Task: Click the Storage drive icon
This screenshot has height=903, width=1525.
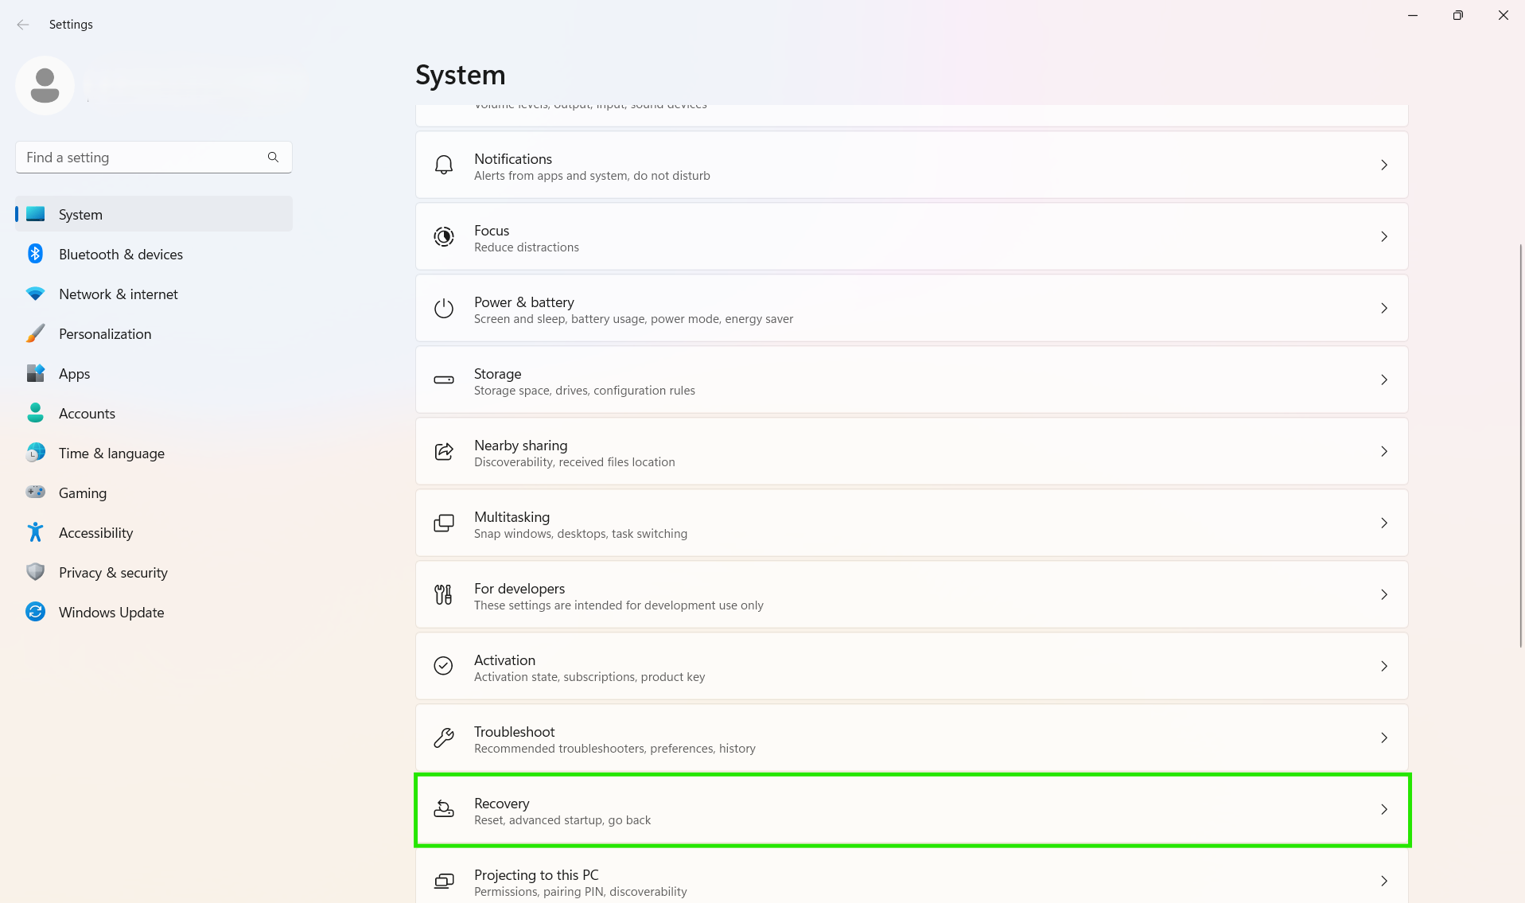Action: point(444,380)
